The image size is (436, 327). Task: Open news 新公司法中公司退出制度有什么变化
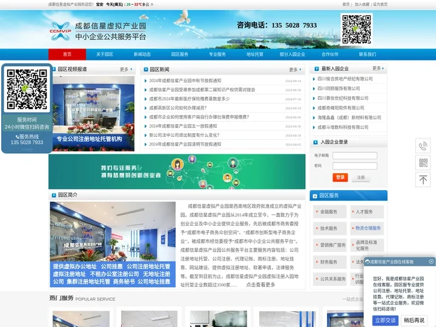coord(184,135)
